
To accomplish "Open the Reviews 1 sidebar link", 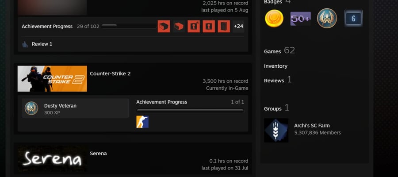I will coord(278,80).
